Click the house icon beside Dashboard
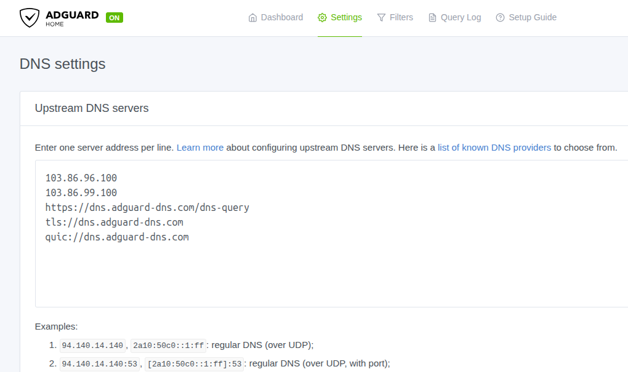The height and width of the screenshot is (372, 628). tap(252, 18)
